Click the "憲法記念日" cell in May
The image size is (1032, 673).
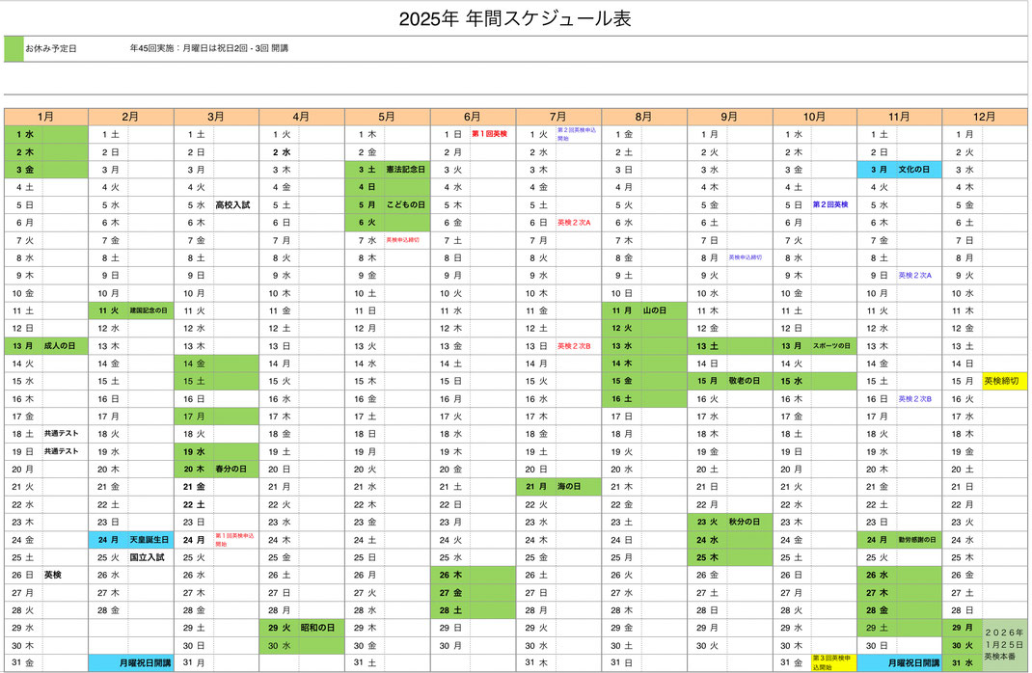(405, 170)
